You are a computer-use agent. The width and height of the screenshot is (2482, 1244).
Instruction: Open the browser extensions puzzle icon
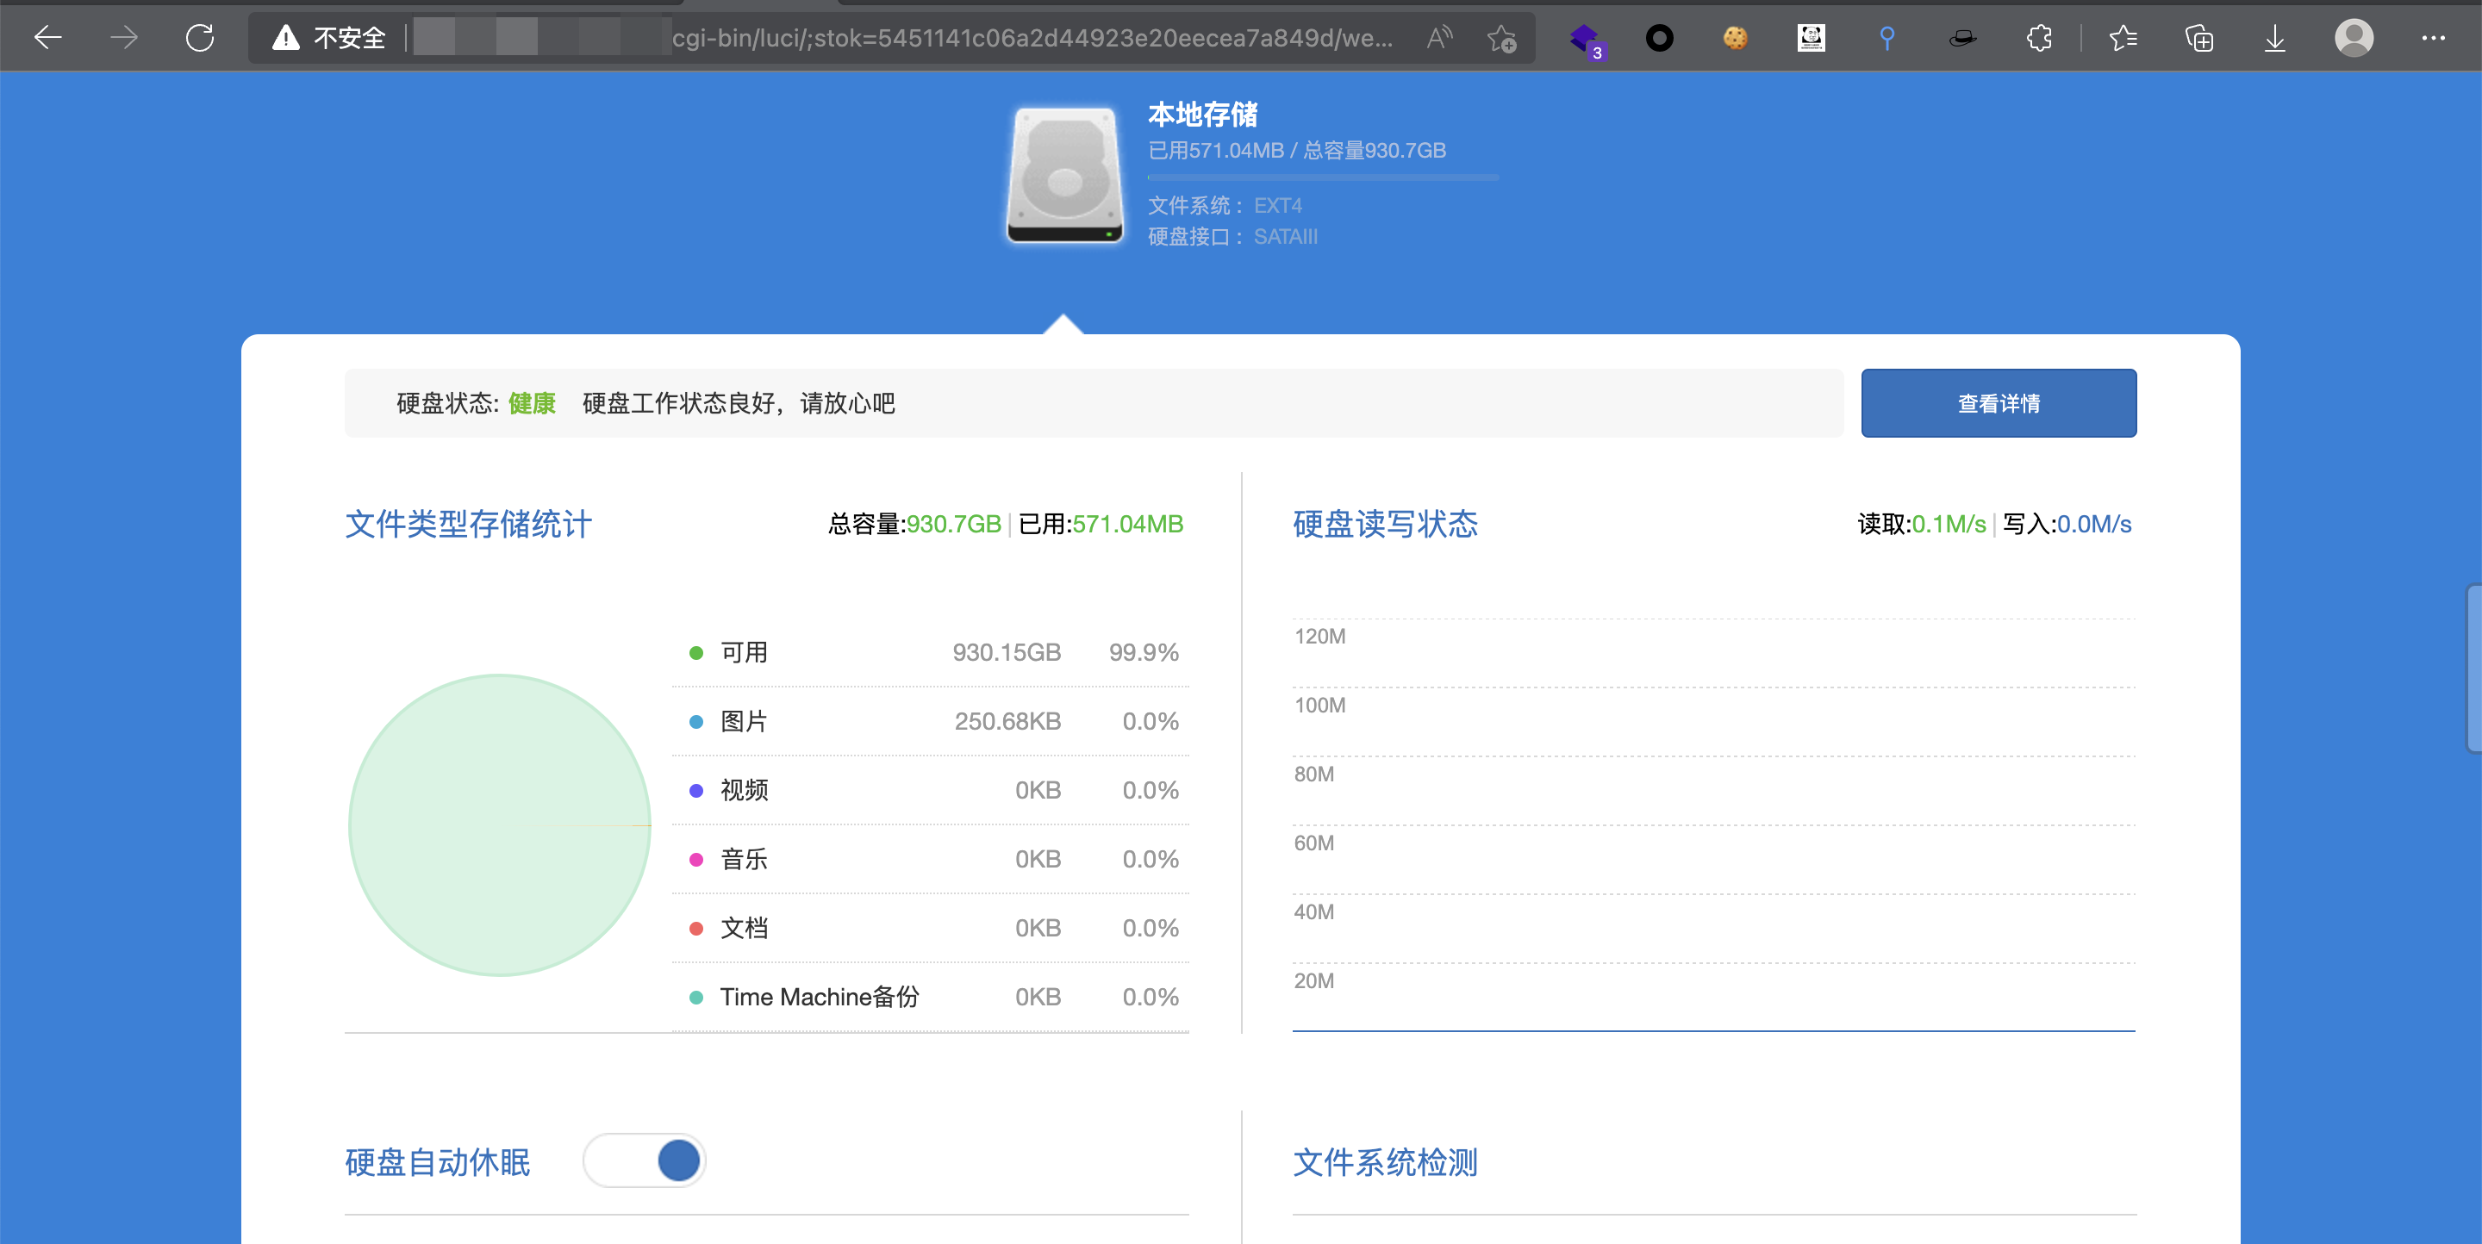click(x=2039, y=39)
